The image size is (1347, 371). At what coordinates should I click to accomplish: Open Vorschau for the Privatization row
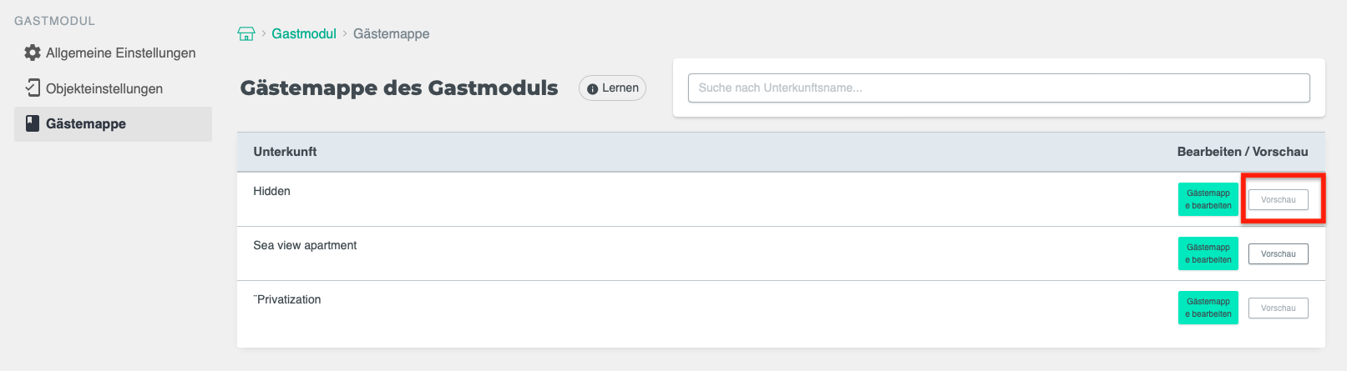1278,308
